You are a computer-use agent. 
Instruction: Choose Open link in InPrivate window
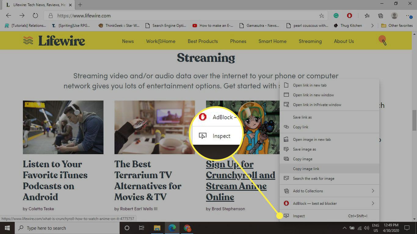[x=329, y=105]
